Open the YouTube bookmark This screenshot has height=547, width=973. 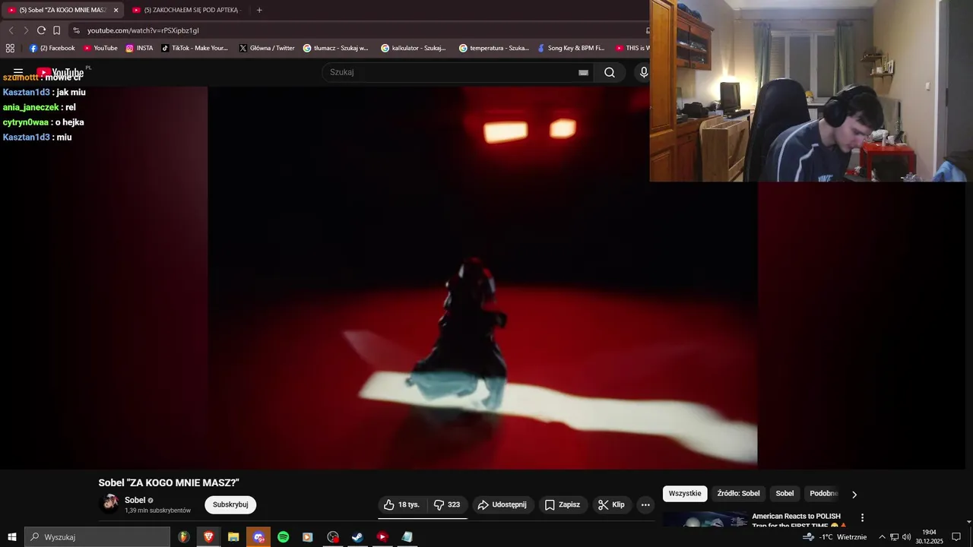[x=100, y=48]
